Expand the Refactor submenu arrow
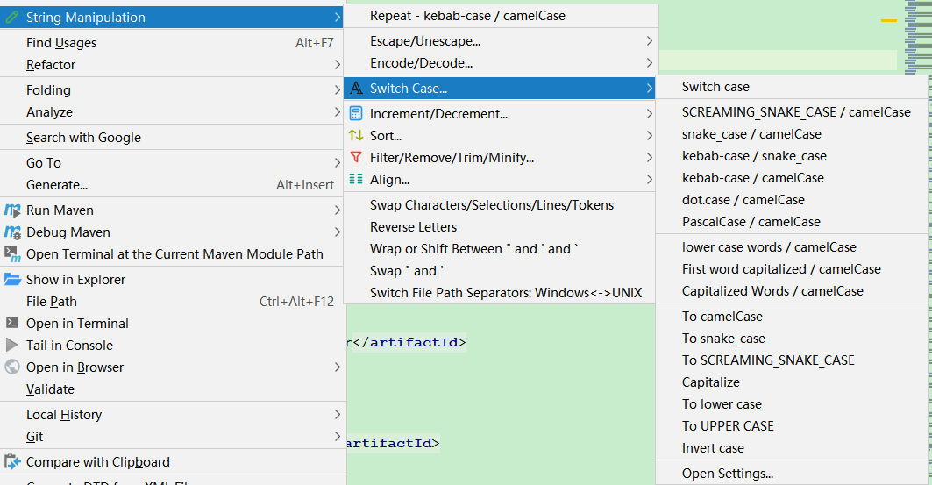Screen dimensions: 932x485 point(338,65)
